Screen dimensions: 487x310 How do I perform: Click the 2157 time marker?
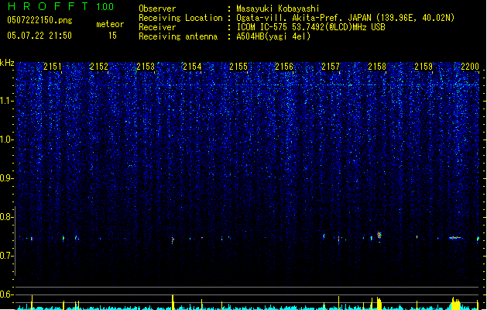click(x=331, y=67)
